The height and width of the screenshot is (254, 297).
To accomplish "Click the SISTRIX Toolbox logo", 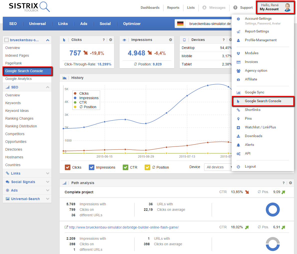I will (x=29, y=7).
